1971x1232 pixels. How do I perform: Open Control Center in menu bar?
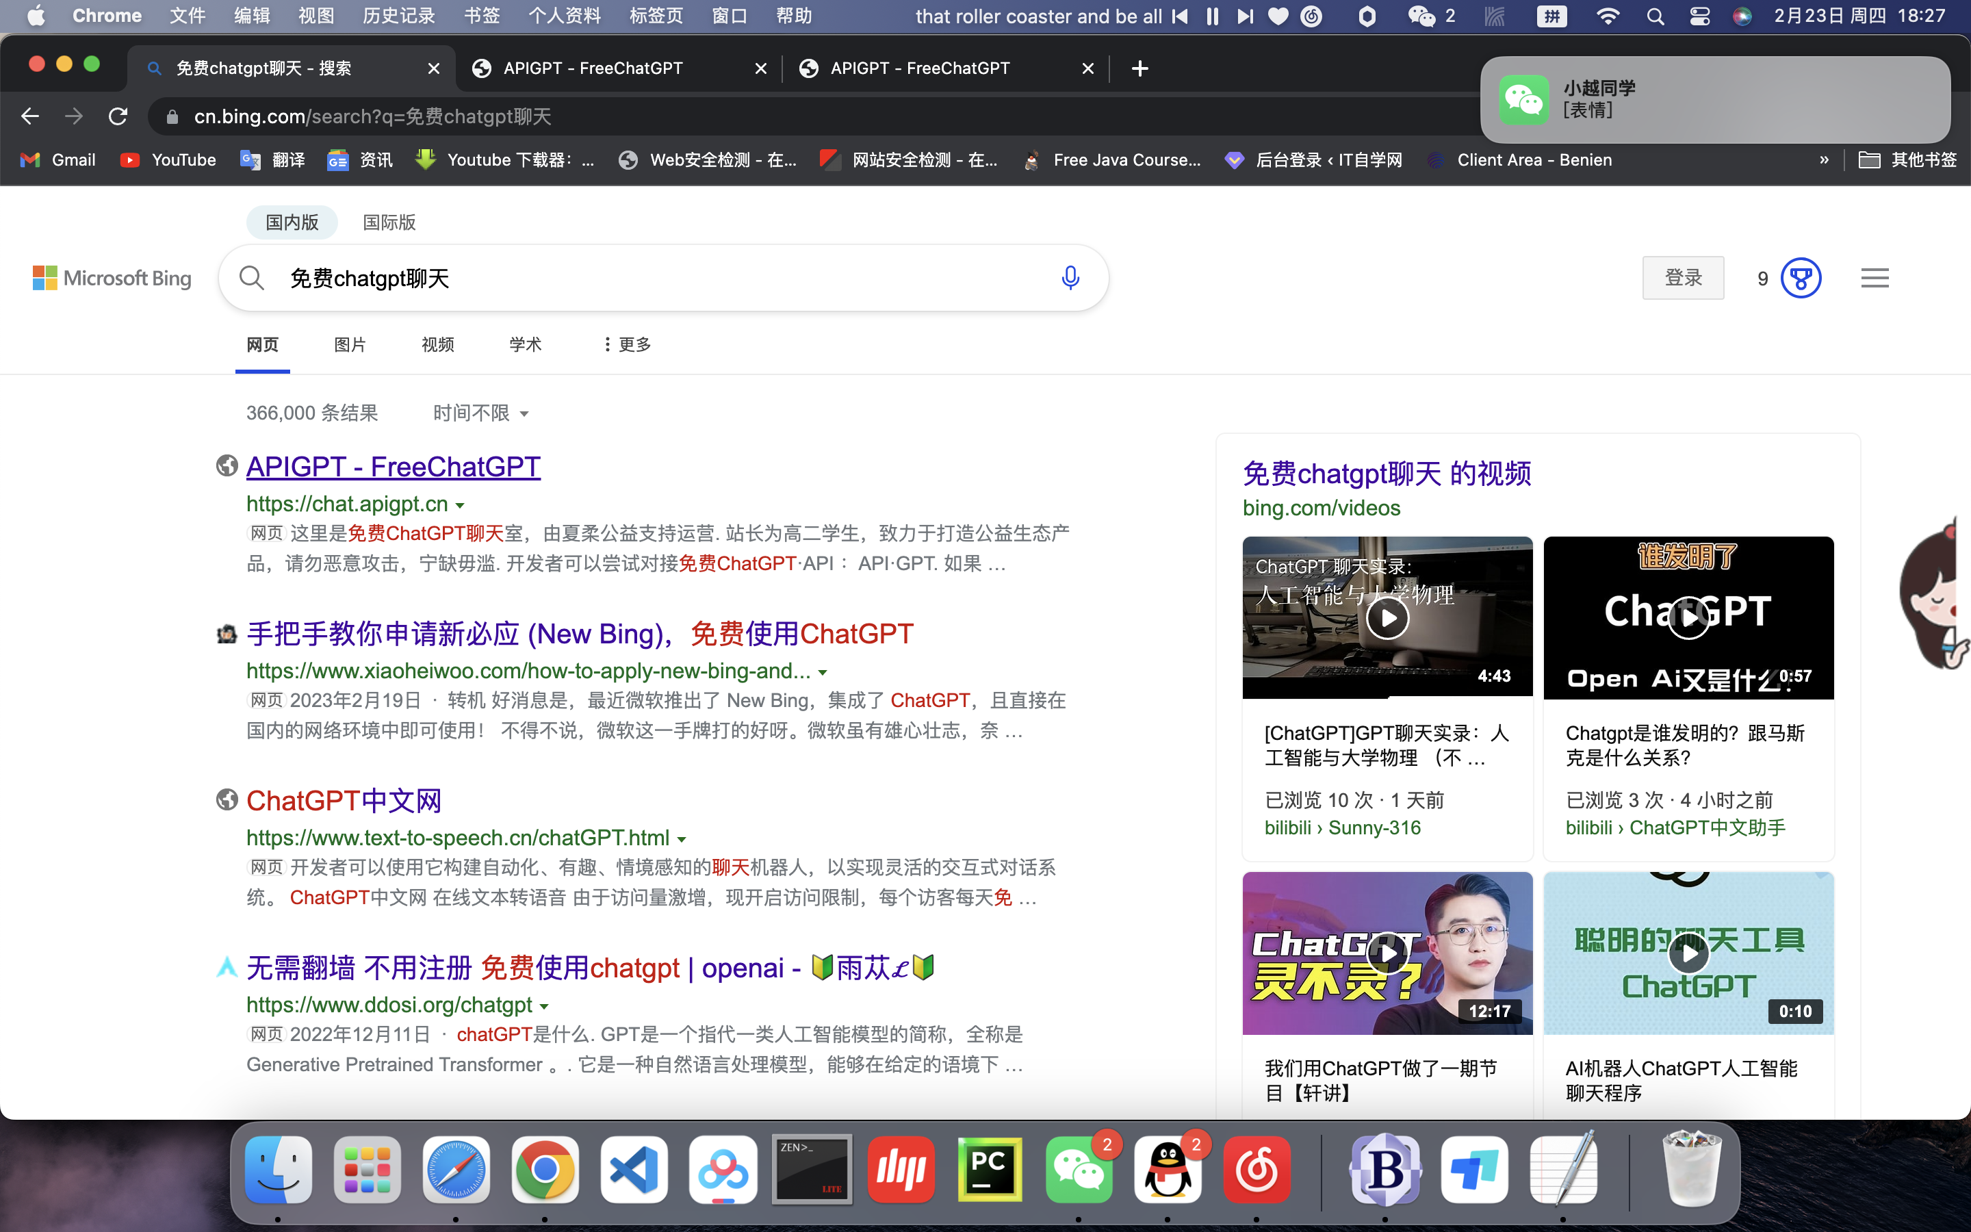[x=1699, y=16]
